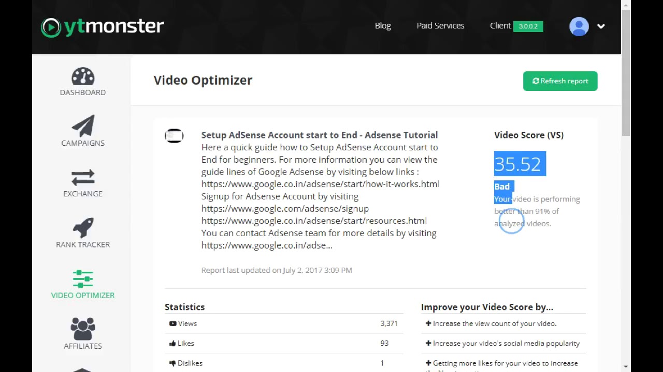Open the Affiliates people icon

(x=83, y=329)
